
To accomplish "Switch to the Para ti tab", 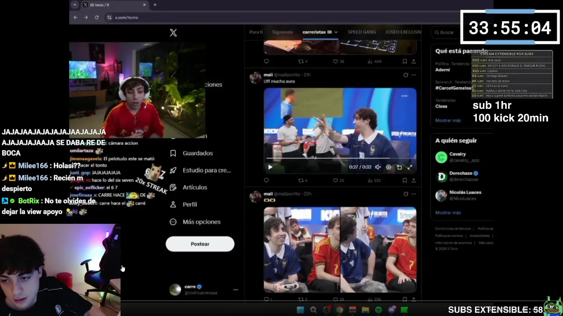I will pyautogui.click(x=256, y=32).
